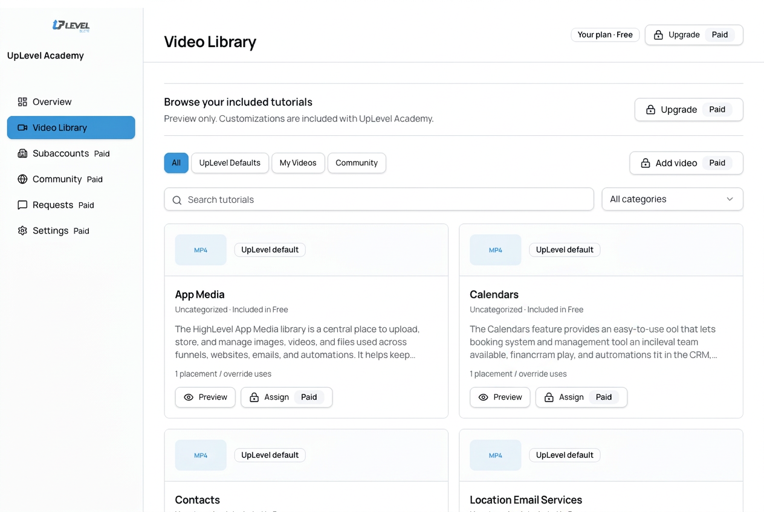This screenshot has height=512, width=764.
Task: Focus the Search tutorials field
Action: click(x=379, y=199)
